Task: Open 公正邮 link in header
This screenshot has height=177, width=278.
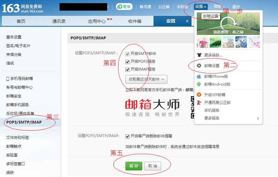Action: point(164,7)
